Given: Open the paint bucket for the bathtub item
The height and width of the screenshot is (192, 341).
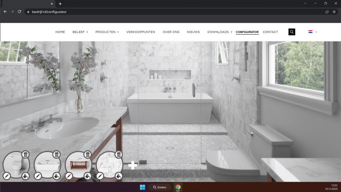Looking at the screenshot, I should tap(57, 176).
